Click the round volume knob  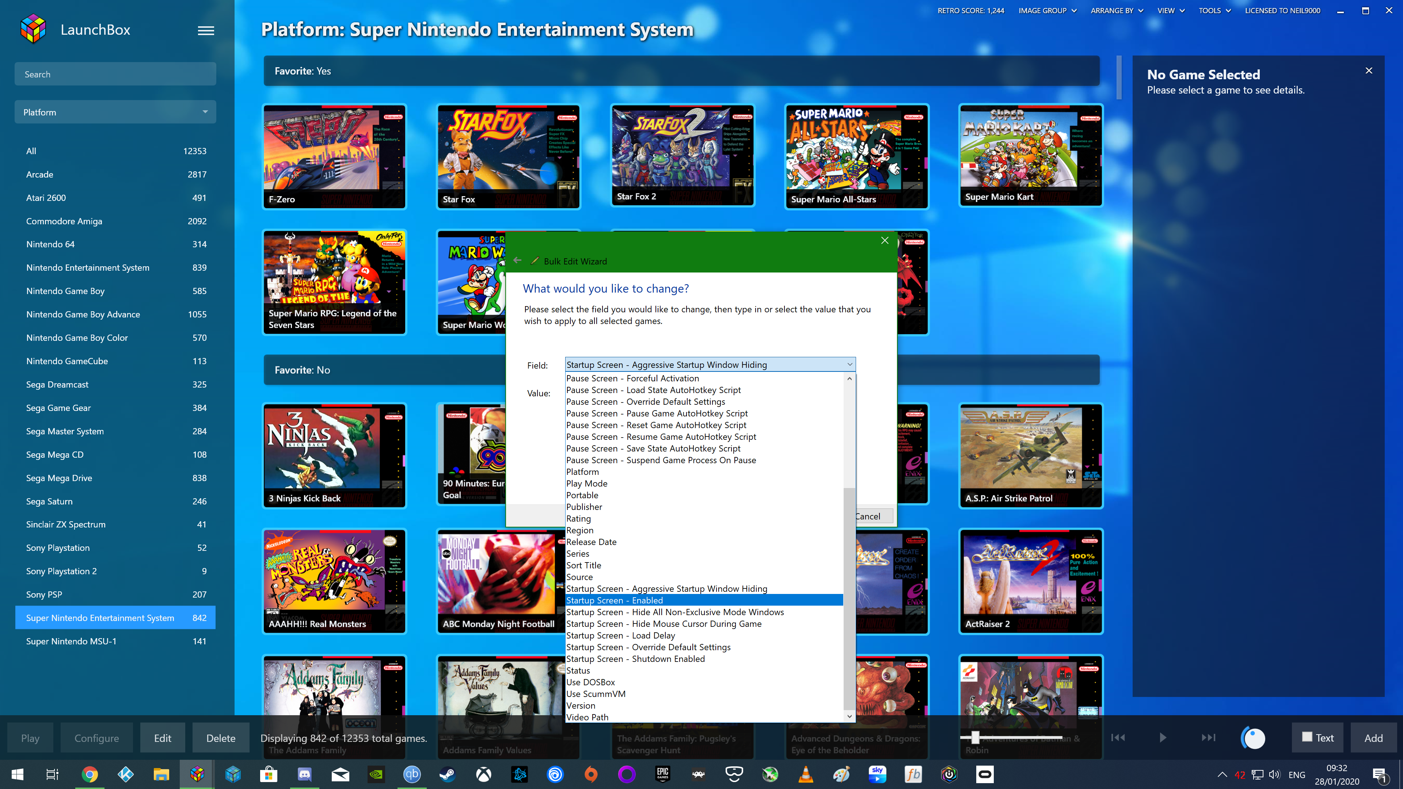1253,738
